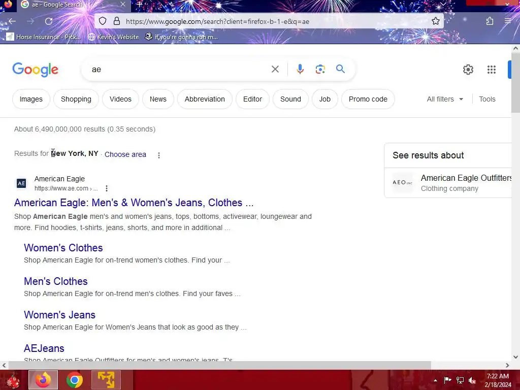Start voice search with the microphone icon
Image resolution: width=520 pixels, height=390 pixels.
(300, 69)
